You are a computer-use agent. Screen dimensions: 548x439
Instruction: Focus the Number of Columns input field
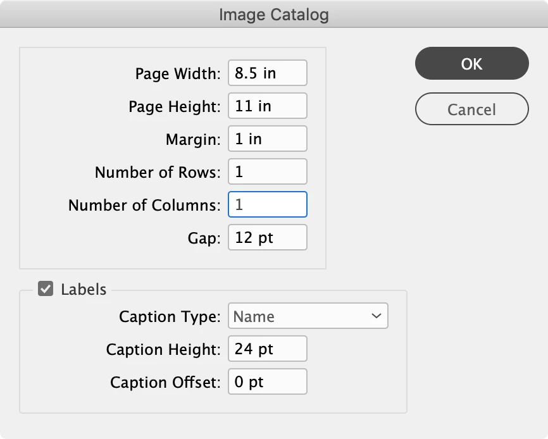pyautogui.click(x=267, y=205)
